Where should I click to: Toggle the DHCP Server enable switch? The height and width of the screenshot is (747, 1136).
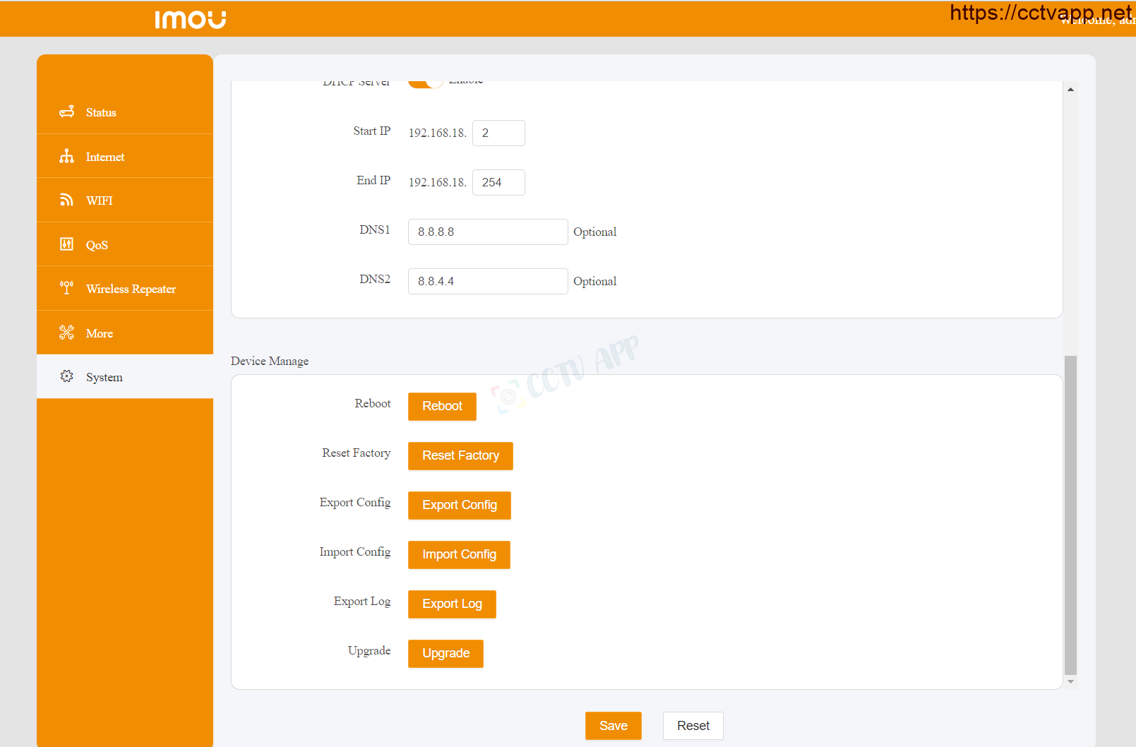click(426, 83)
